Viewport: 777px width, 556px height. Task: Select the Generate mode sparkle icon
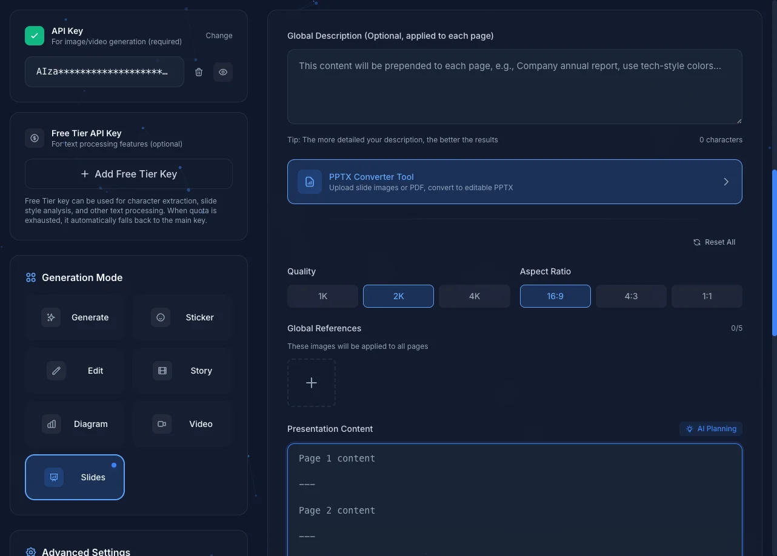52,317
